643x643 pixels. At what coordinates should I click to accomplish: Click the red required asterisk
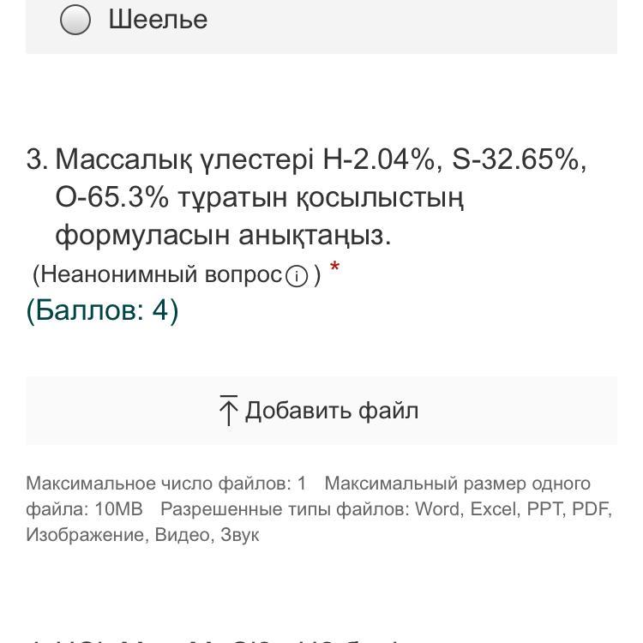334,267
